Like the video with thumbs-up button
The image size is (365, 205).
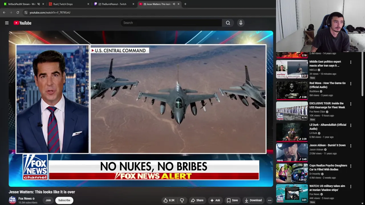(x=169, y=200)
